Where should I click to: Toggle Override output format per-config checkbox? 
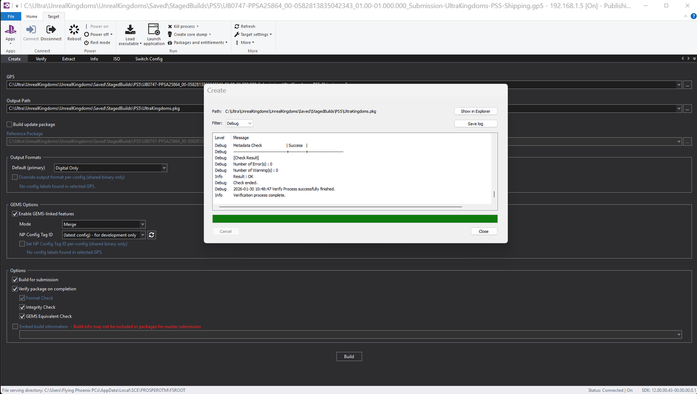pos(15,177)
